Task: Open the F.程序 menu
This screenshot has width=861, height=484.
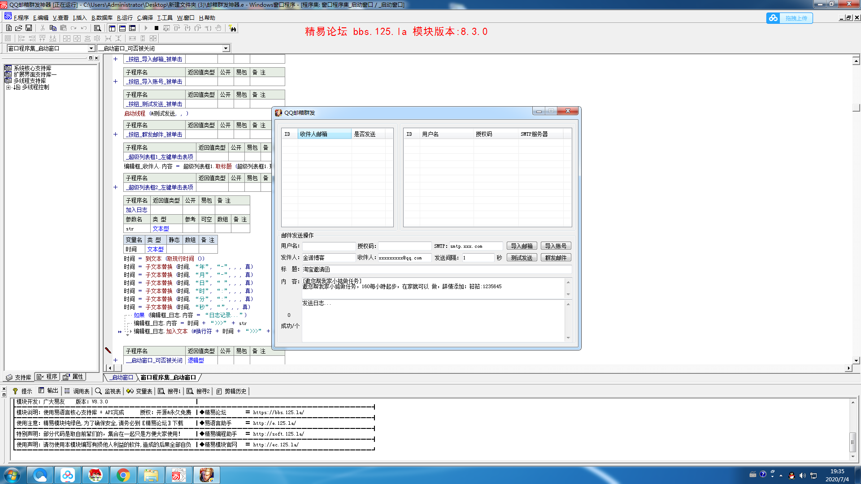Action: click(21, 18)
